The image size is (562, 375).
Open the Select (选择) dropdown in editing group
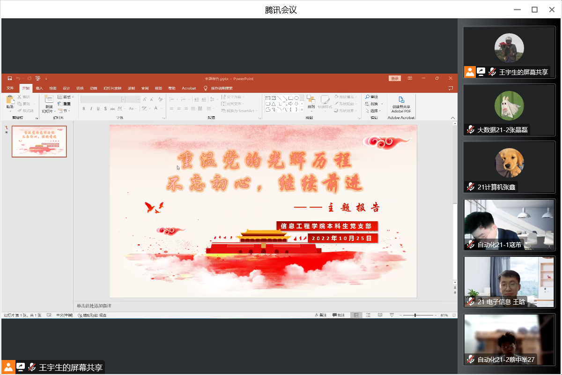coord(375,111)
